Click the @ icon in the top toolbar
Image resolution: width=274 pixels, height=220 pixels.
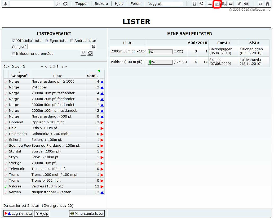(201, 4)
